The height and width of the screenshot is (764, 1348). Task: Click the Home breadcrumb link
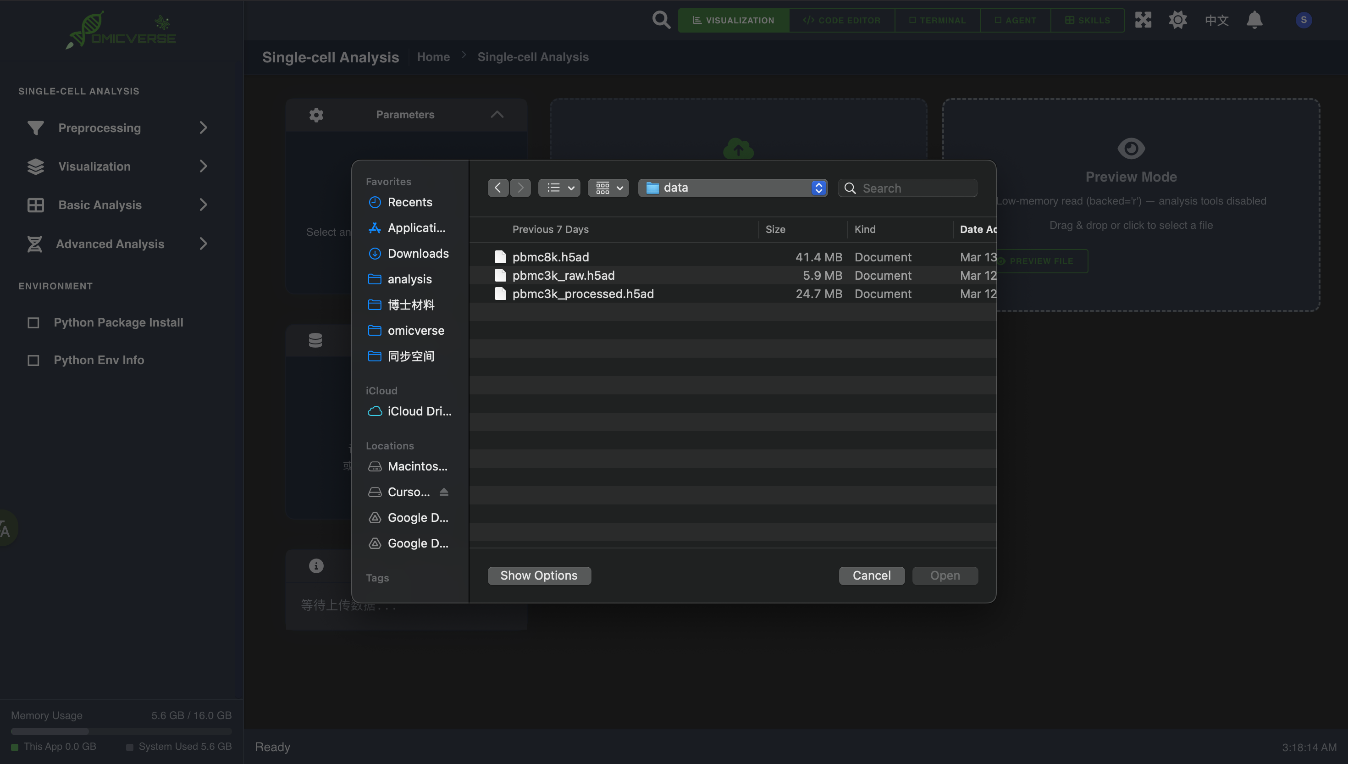click(x=433, y=57)
